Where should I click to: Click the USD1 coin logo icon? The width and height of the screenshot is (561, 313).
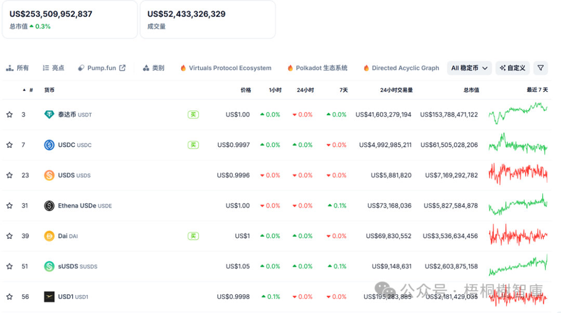49,297
